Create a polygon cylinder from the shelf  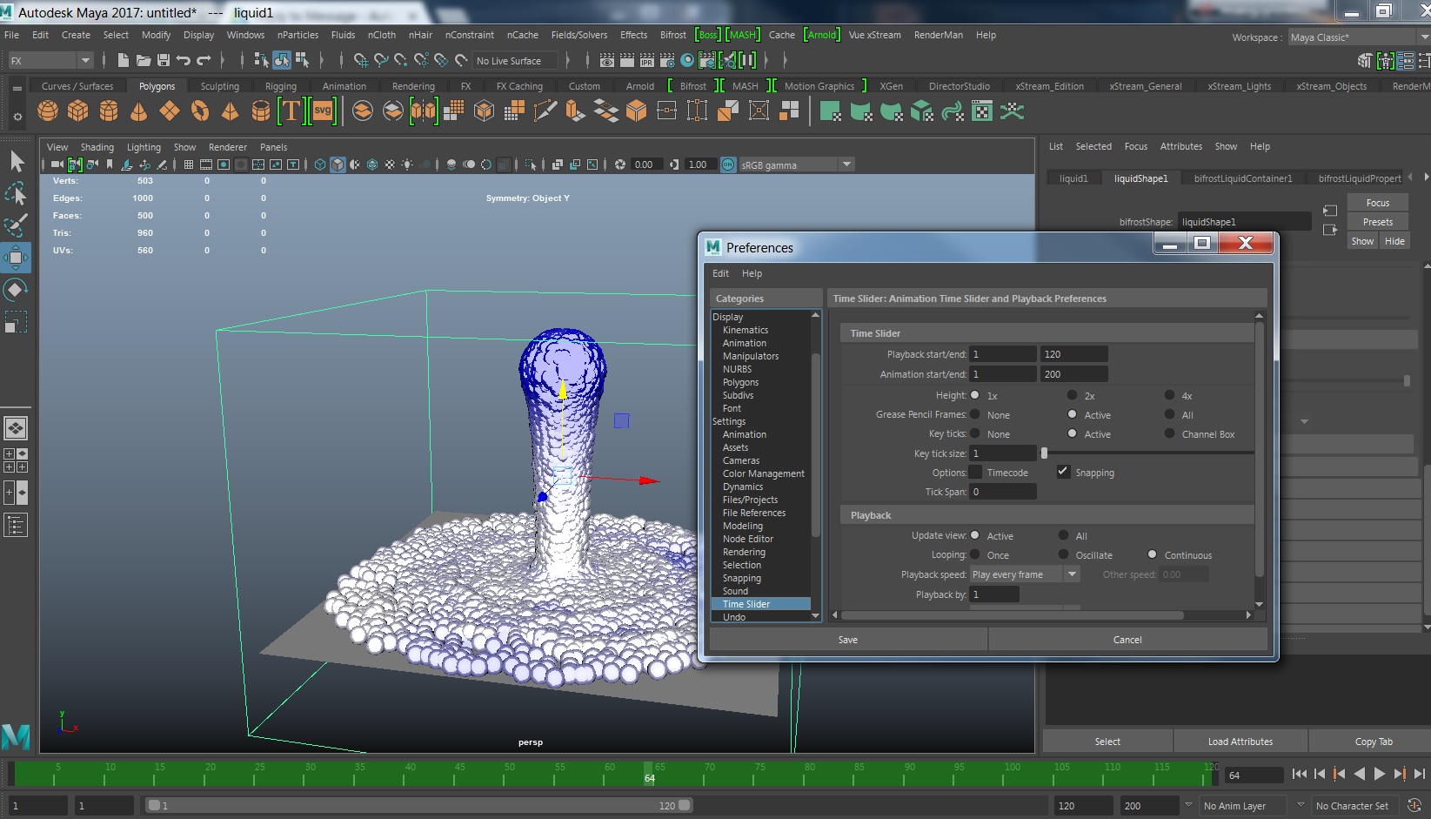107,111
